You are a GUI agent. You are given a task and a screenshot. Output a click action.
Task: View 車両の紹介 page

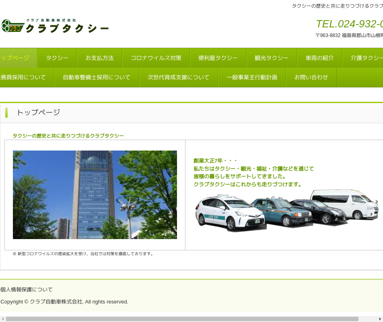pyautogui.click(x=320, y=58)
